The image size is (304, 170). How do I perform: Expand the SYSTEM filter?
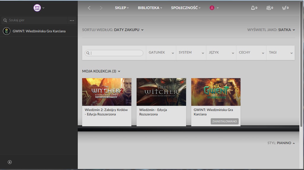pos(191,53)
